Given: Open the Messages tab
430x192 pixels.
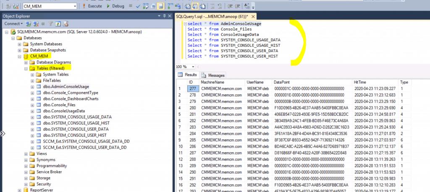Looking at the screenshot, I should (x=213, y=75).
